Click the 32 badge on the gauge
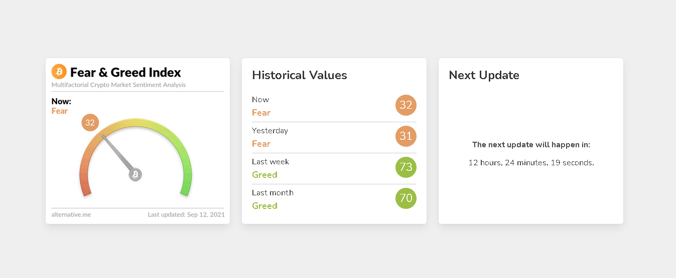 (90, 123)
